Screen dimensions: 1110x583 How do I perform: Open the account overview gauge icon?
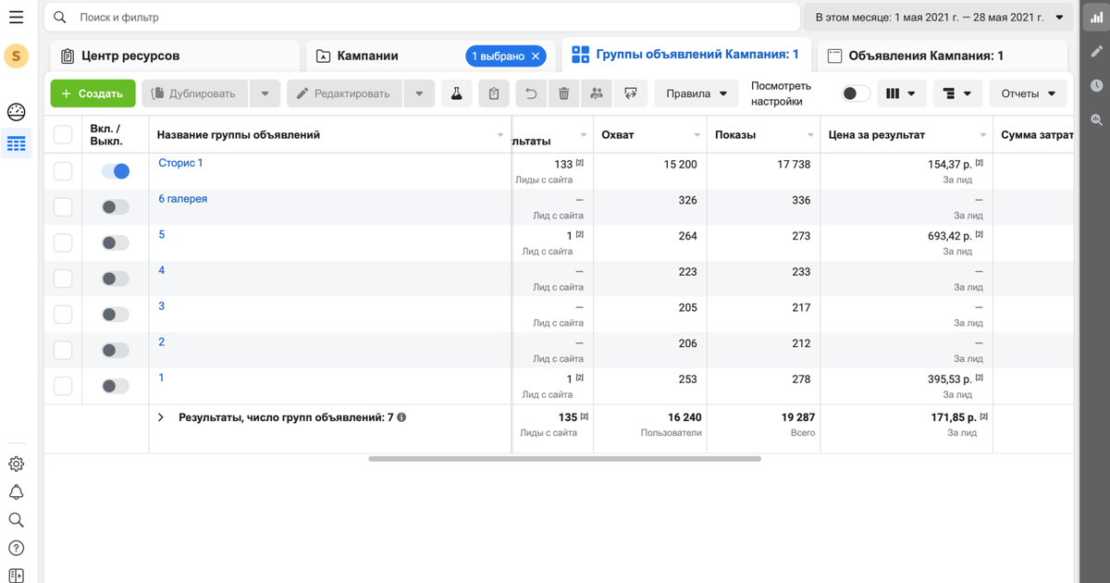click(x=16, y=112)
